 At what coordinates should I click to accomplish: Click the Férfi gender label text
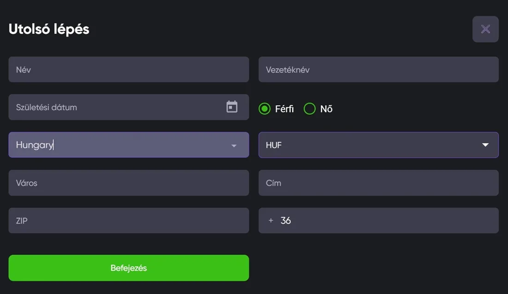pos(284,109)
